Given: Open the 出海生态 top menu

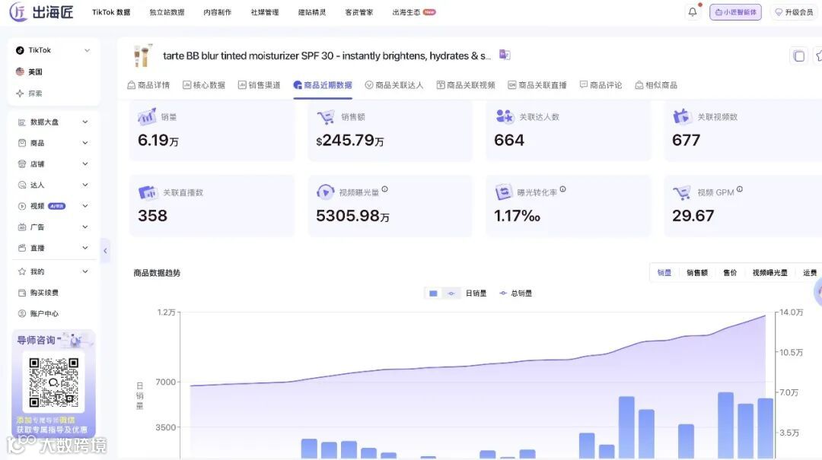Looking at the screenshot, I should coord(413,12).
